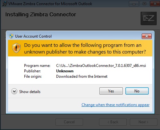Close the User Account Control dialog
160x130 pixels.
[147, 36]
